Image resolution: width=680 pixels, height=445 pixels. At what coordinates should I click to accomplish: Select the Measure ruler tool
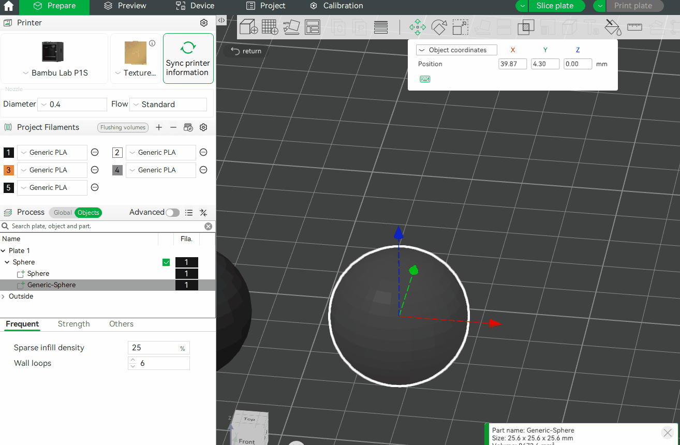(634, 27)
